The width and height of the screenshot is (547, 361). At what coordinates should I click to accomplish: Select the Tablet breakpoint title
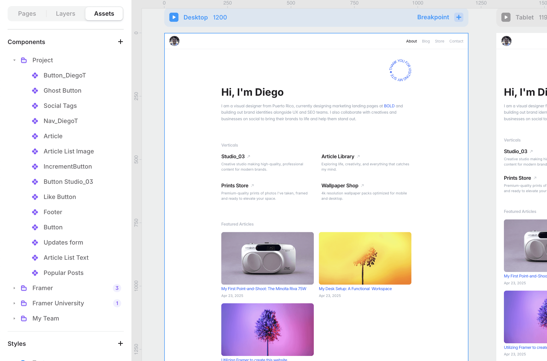point(524,17)
